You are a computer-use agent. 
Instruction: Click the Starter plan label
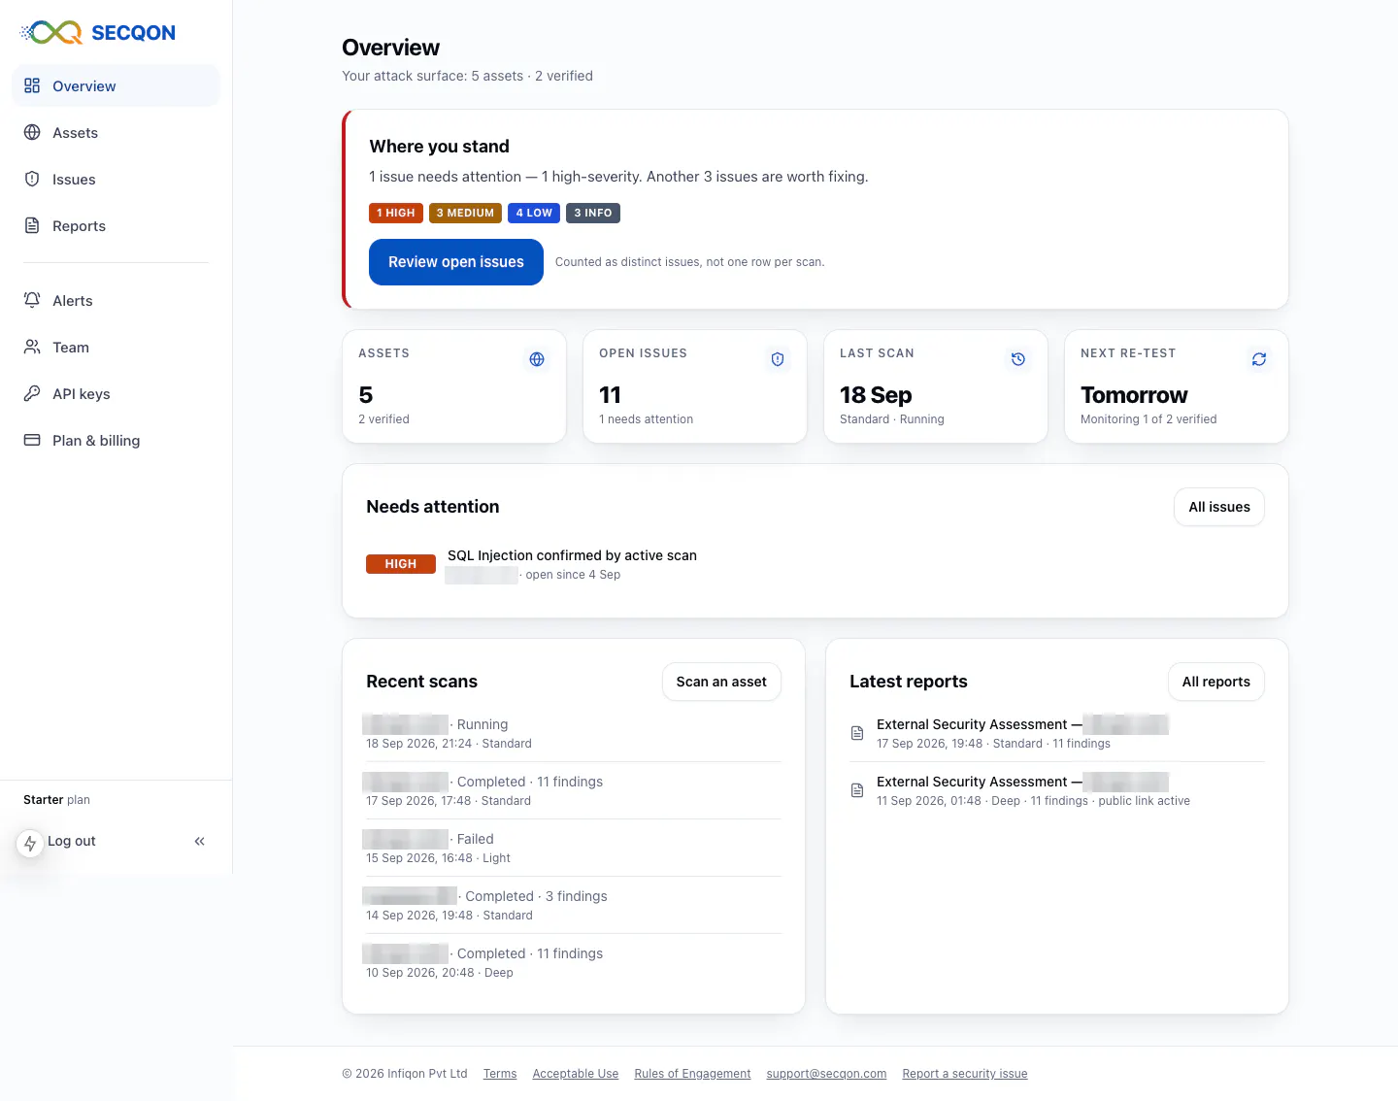56,800
